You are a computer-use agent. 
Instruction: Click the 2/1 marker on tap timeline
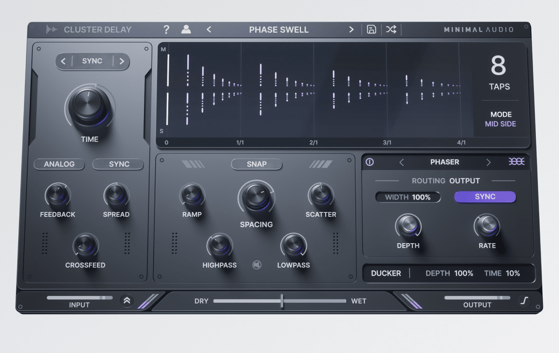coord(313,143)
